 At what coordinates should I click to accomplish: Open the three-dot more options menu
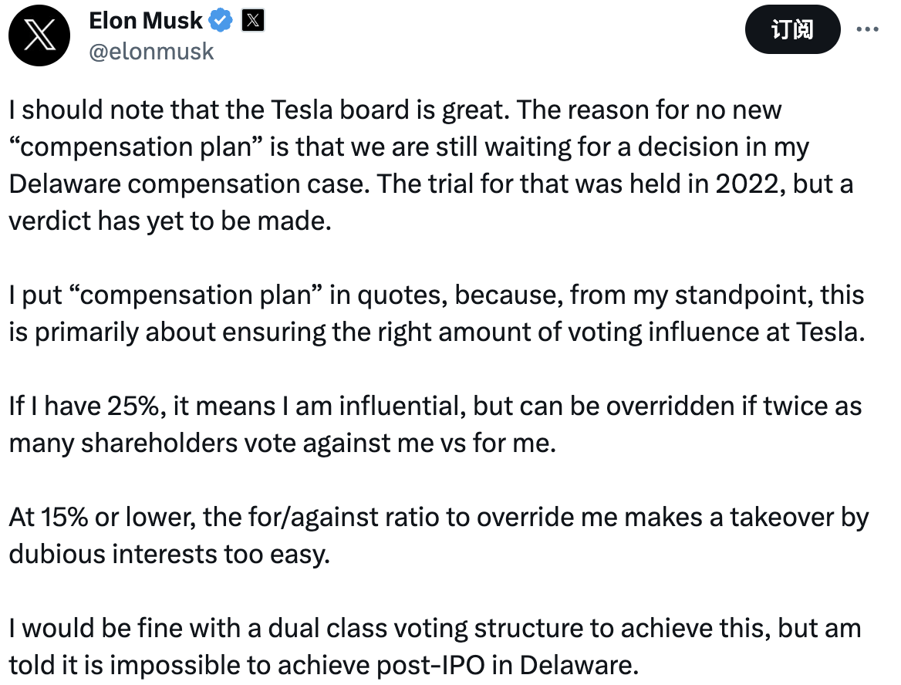click(869, 29)
